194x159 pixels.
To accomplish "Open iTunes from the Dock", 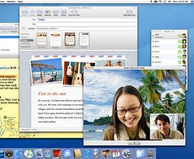I will coord(29,153).
